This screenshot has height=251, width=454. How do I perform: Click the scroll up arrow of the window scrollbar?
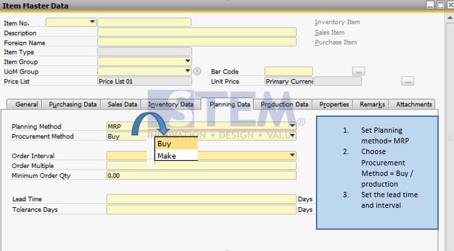click(449, 18)
